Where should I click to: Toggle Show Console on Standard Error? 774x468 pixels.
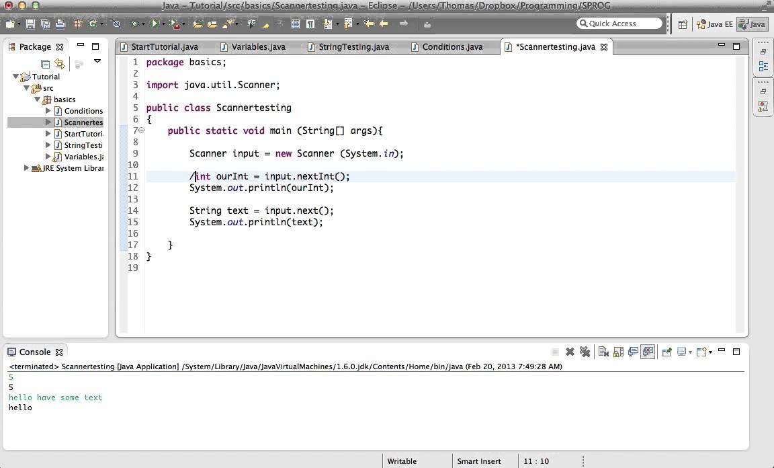click(x=648, y=352)
